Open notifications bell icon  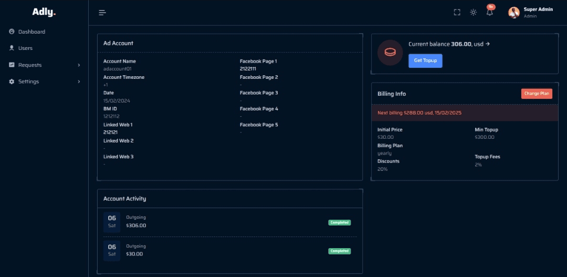click(490, 12)
